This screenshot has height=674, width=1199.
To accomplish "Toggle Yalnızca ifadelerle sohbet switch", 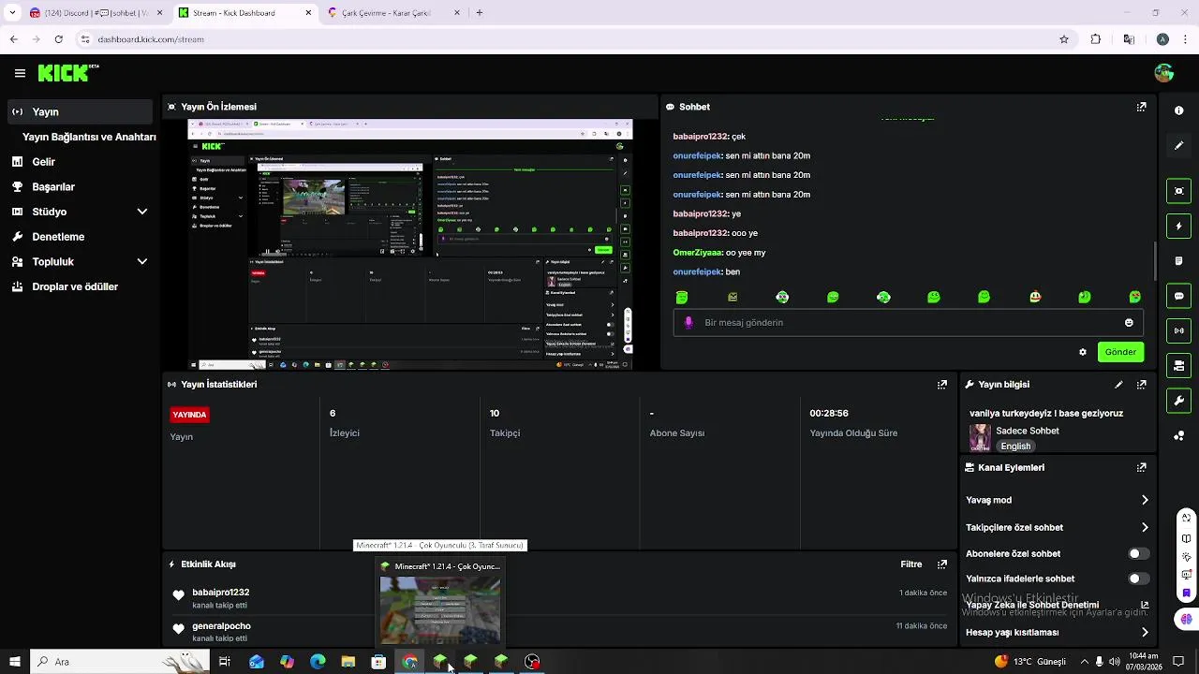I will coord(1138,579).
